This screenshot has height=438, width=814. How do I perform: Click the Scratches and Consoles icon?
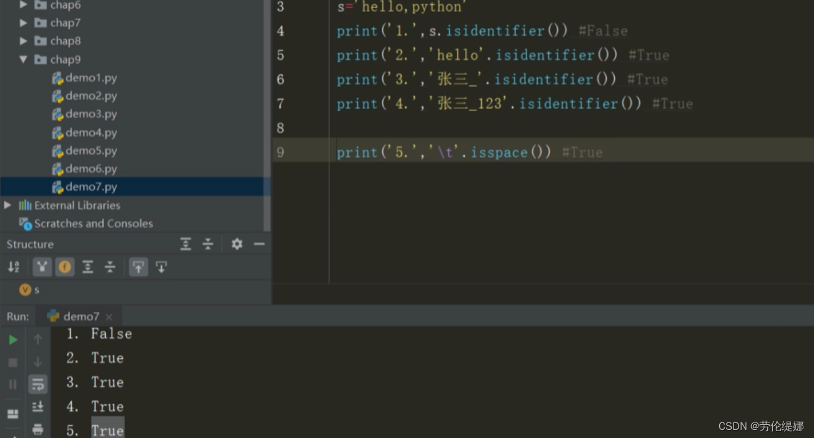25,223
